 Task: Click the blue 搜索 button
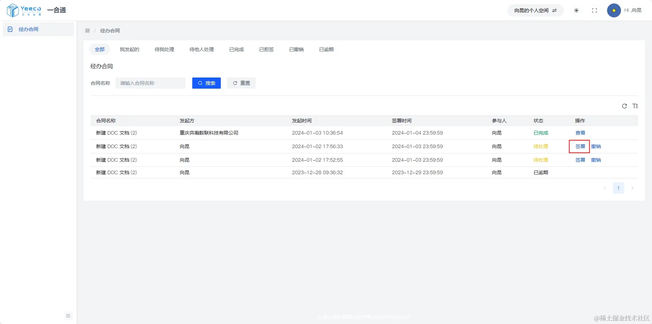click(x=207, y=83)
